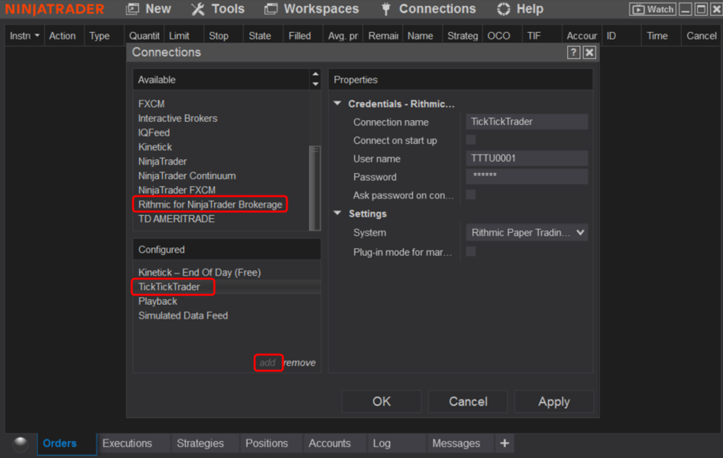
Task: Collapse the Credentials section
Action: (337, 103)
